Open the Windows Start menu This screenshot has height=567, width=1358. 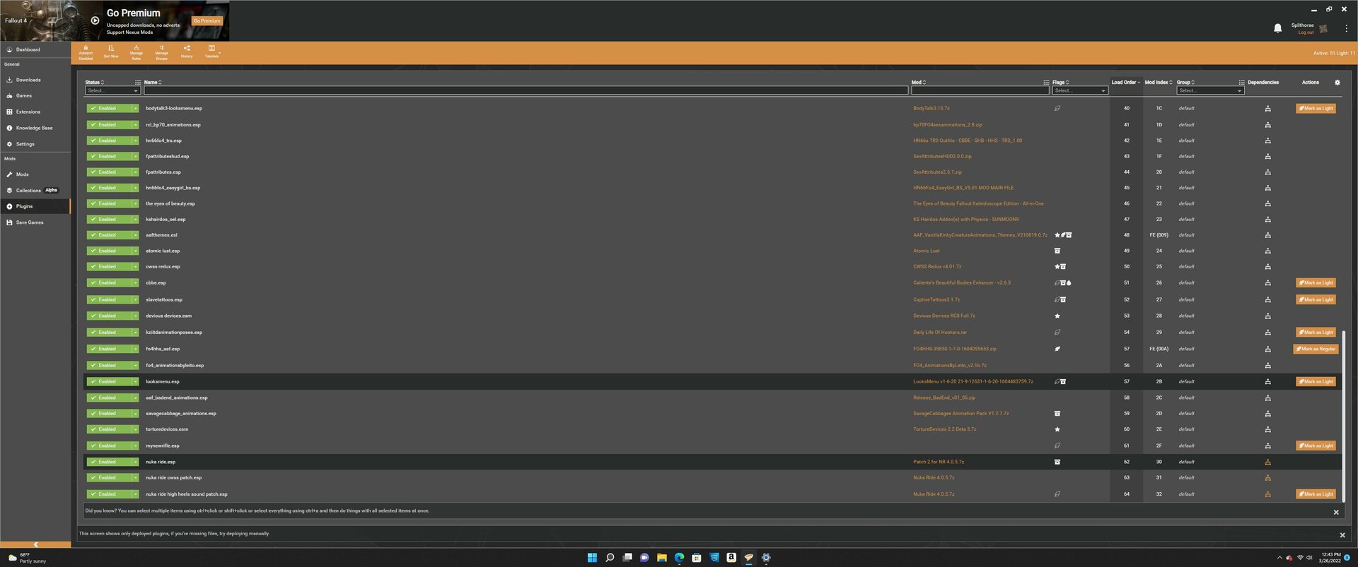592,558
